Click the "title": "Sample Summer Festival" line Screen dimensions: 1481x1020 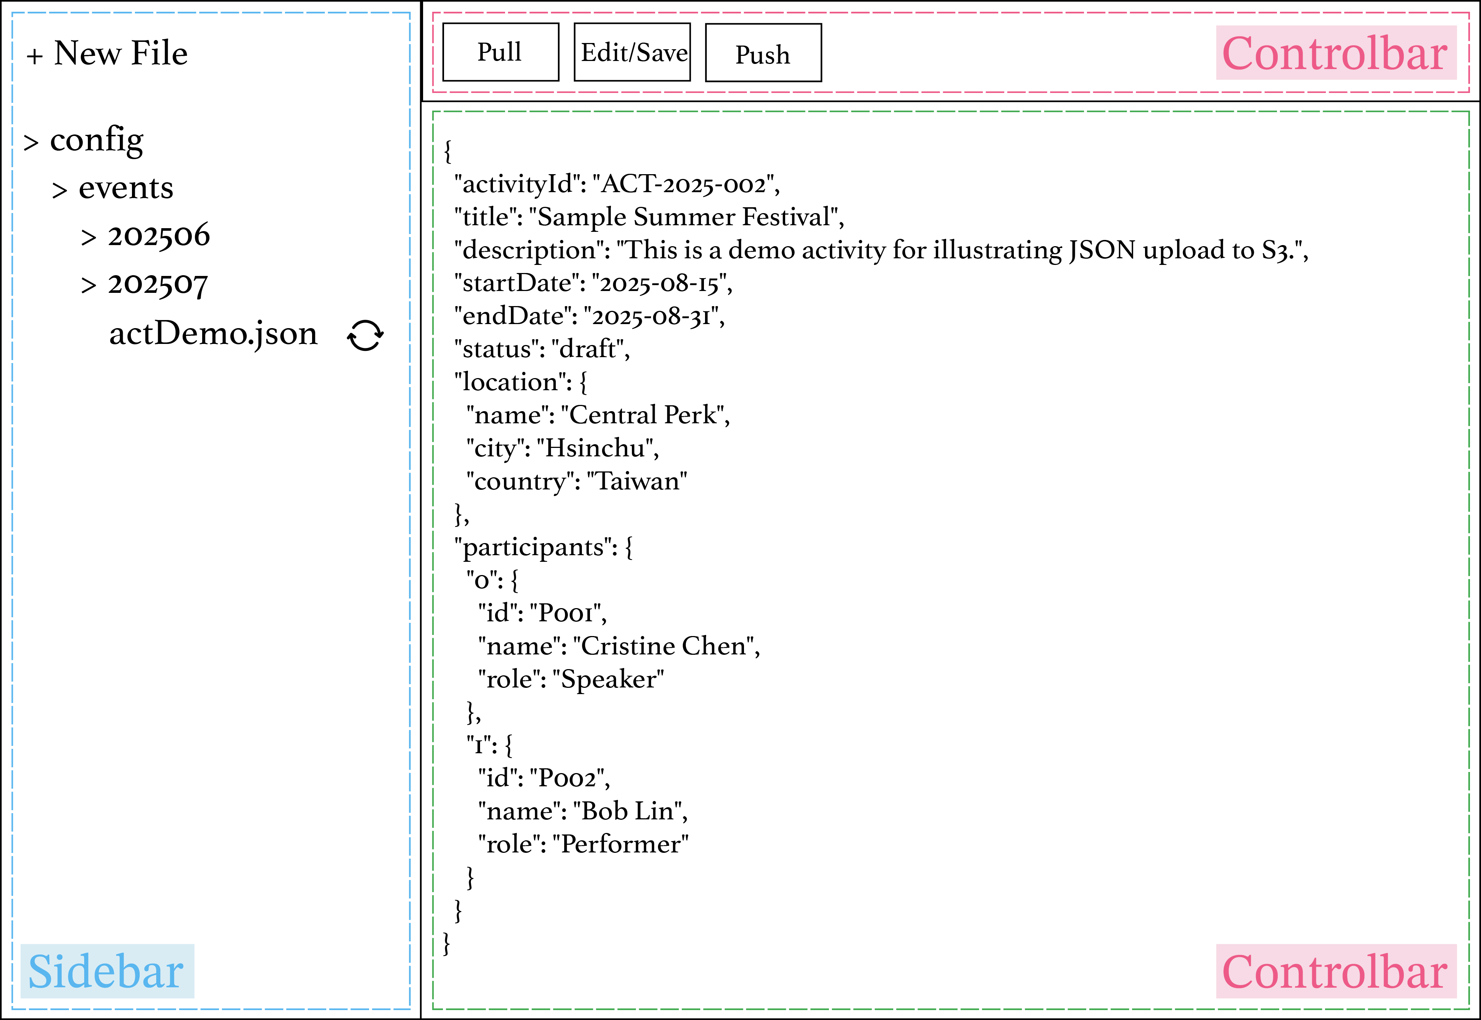pos(649,217)
